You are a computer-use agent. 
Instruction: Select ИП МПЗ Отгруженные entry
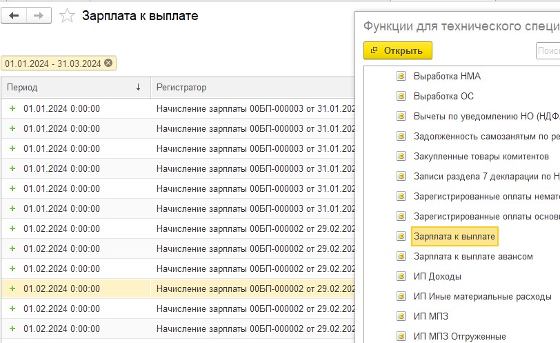pos(459,337)
